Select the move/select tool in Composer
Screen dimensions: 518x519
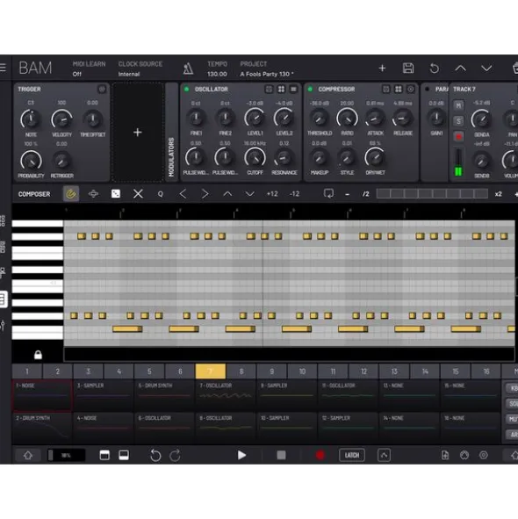pos(93,194)
